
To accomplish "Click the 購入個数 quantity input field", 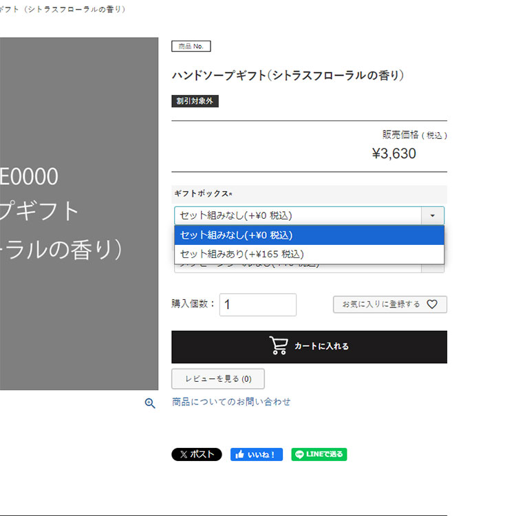I will 258,305.
